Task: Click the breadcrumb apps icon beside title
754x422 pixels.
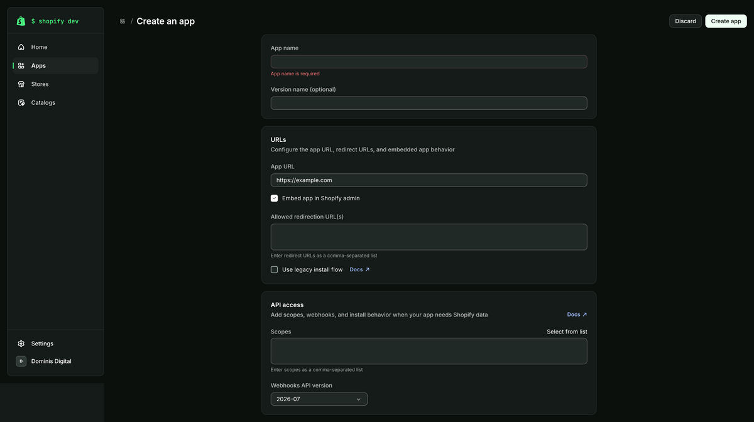Action: [123, 21]
